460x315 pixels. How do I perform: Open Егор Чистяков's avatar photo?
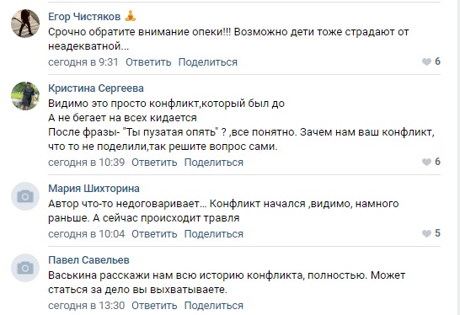point(25,24)
